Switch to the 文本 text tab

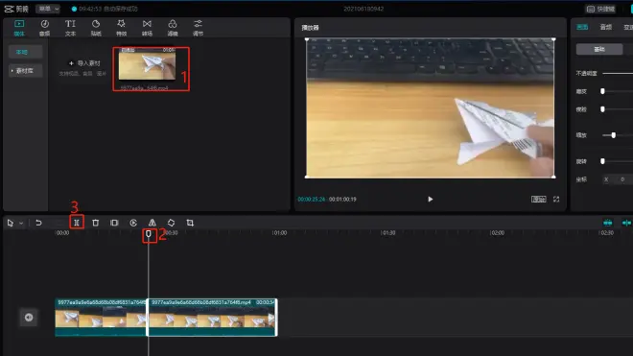tap(70, 28)
